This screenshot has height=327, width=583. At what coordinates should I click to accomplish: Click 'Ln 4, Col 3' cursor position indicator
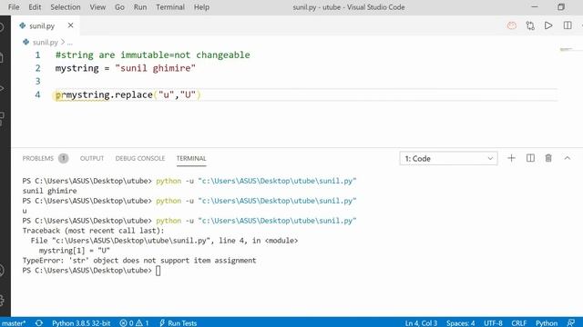coord(421,323)
